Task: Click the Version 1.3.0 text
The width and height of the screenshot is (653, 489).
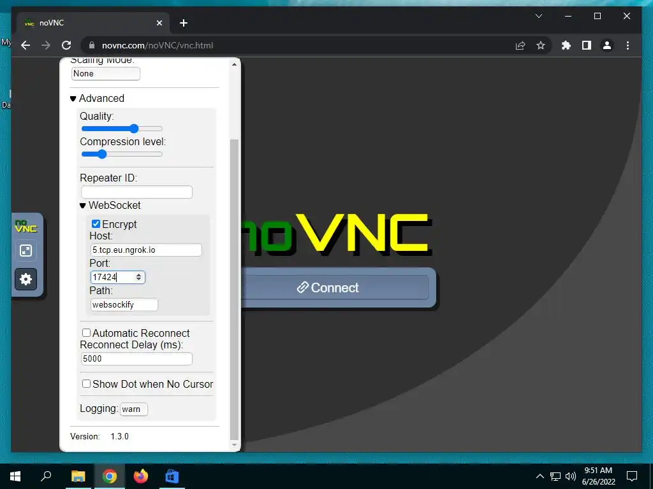Action: pyautogui.click(x=99, y=436)
